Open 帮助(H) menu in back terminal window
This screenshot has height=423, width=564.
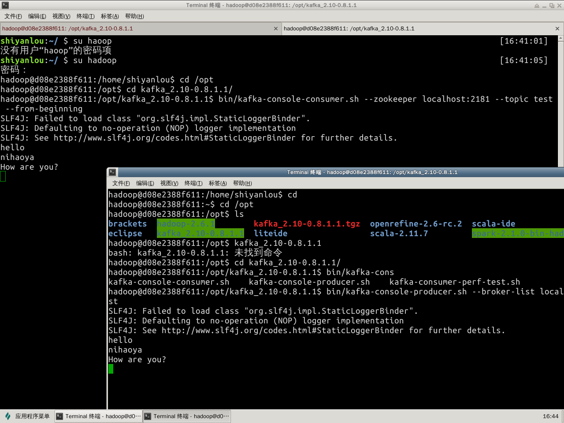[134, 16]
